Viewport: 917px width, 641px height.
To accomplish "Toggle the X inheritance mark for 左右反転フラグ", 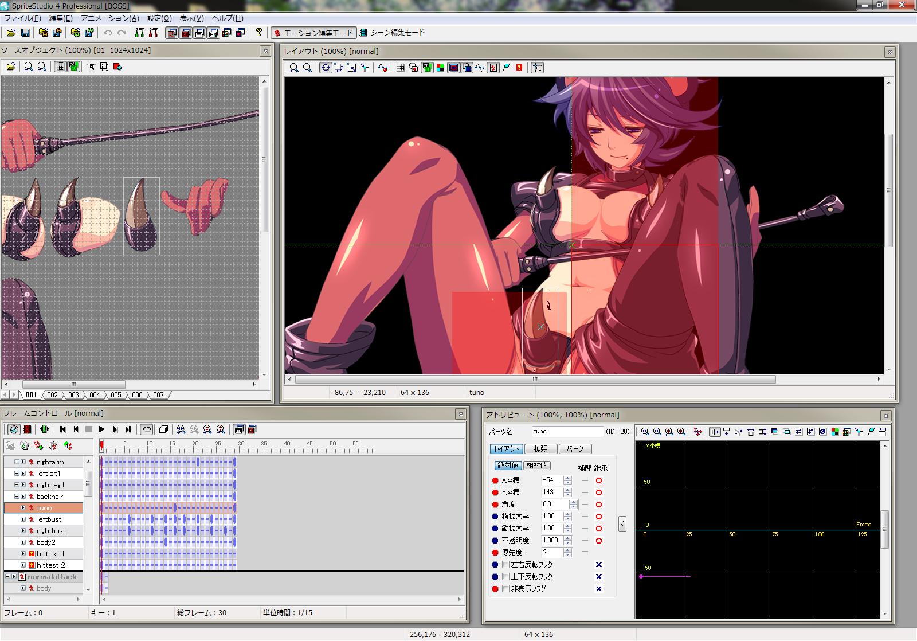I will tap(599, 565).
